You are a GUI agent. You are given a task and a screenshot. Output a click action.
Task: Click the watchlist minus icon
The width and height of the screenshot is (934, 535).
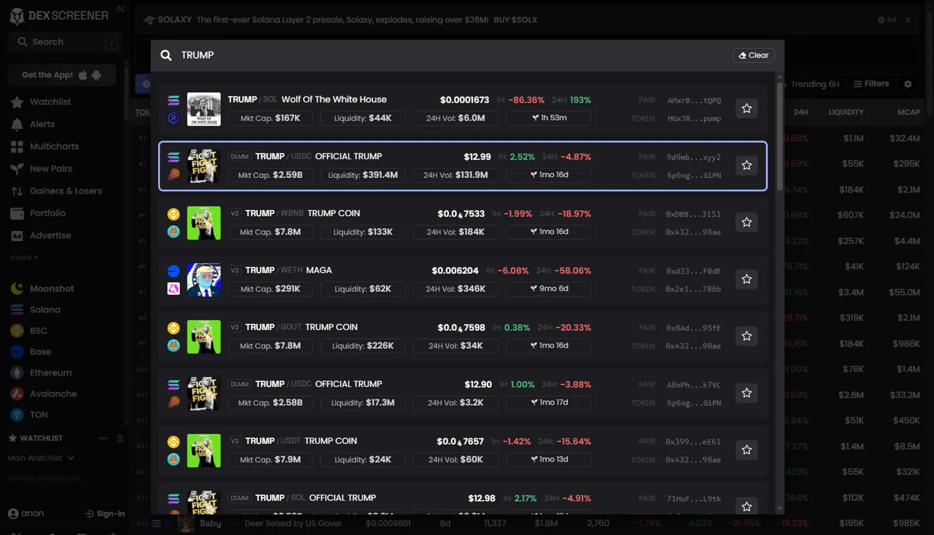point(103,438)
